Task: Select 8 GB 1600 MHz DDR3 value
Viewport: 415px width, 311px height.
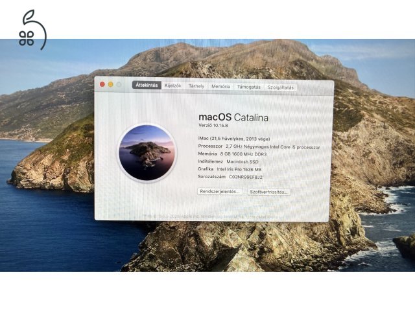Action: (243, 154)
